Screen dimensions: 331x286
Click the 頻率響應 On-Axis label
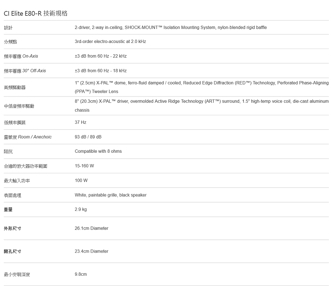point(21,56)
